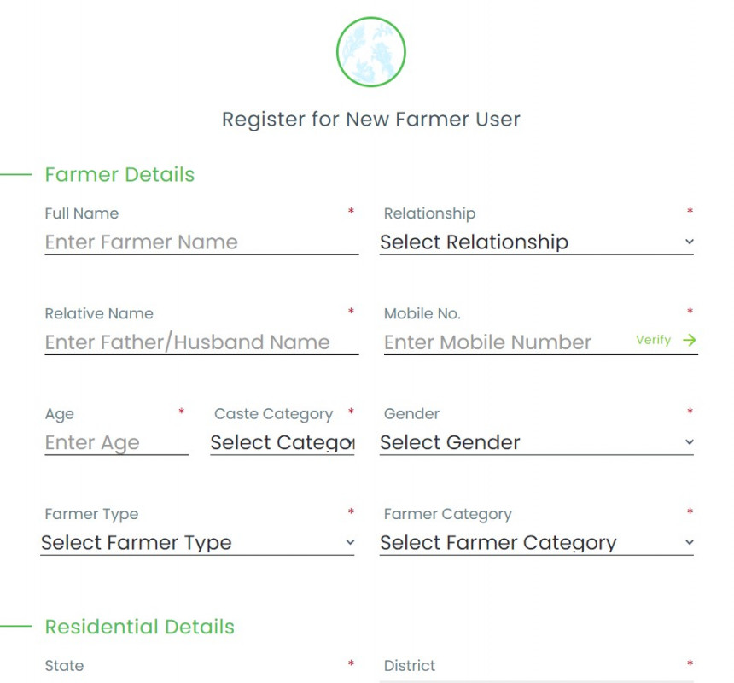Click the District field label
Screen dimensions: 734x683
click(x=410, y=665)
